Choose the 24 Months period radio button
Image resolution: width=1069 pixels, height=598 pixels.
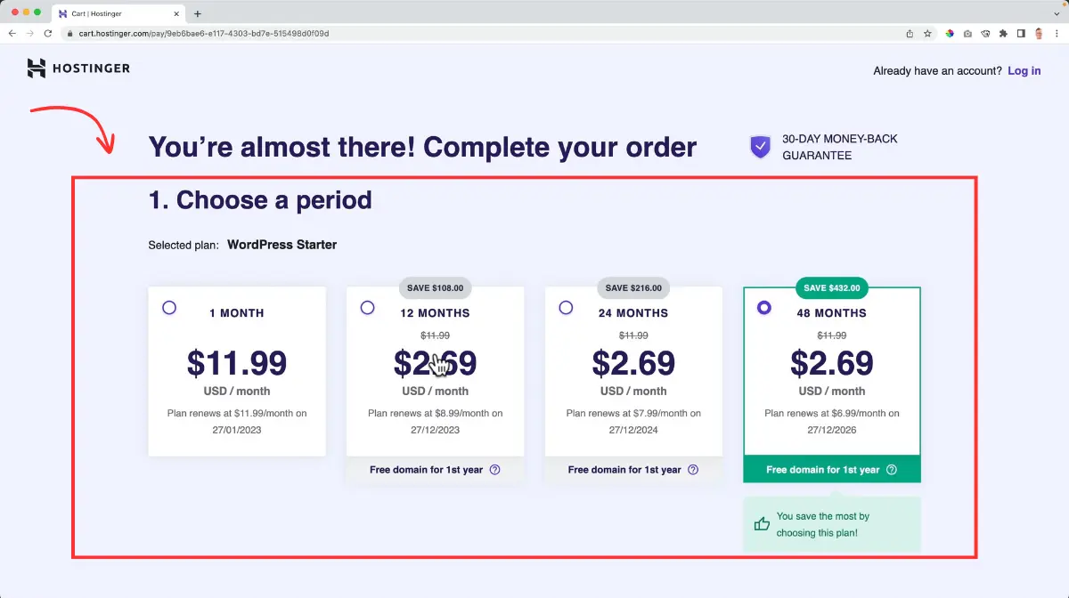(x=566, y=308)
